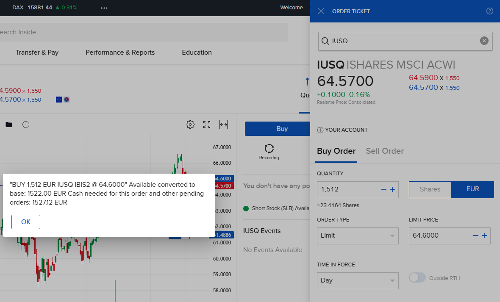This screenshot has width=500, height=302.
Task: Click Welcome text in top bar
Action: pyautogui.click(x=292, y=7)
